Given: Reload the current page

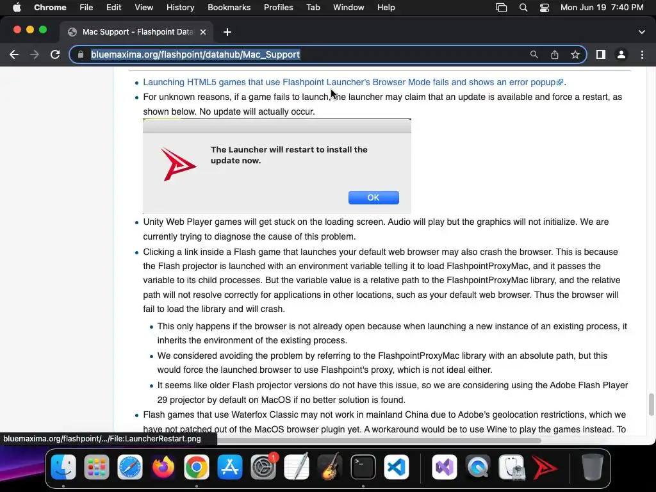Looking at the screenshot, I should pyautogui.click(x=55, y=55).
